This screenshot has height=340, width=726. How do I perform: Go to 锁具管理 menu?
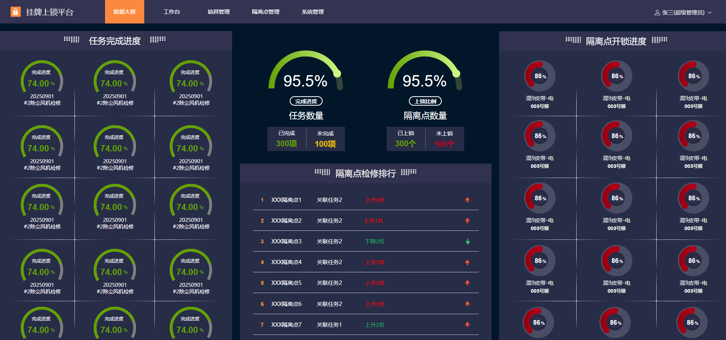pos(219,12)
